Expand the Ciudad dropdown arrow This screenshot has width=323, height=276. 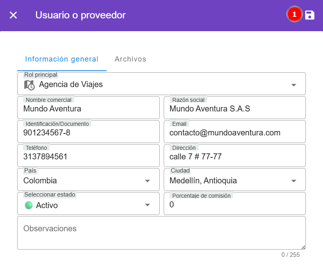294,181
